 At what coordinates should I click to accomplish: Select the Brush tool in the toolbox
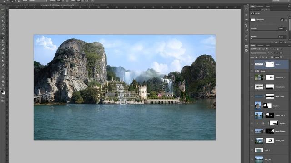pos(3,37)
